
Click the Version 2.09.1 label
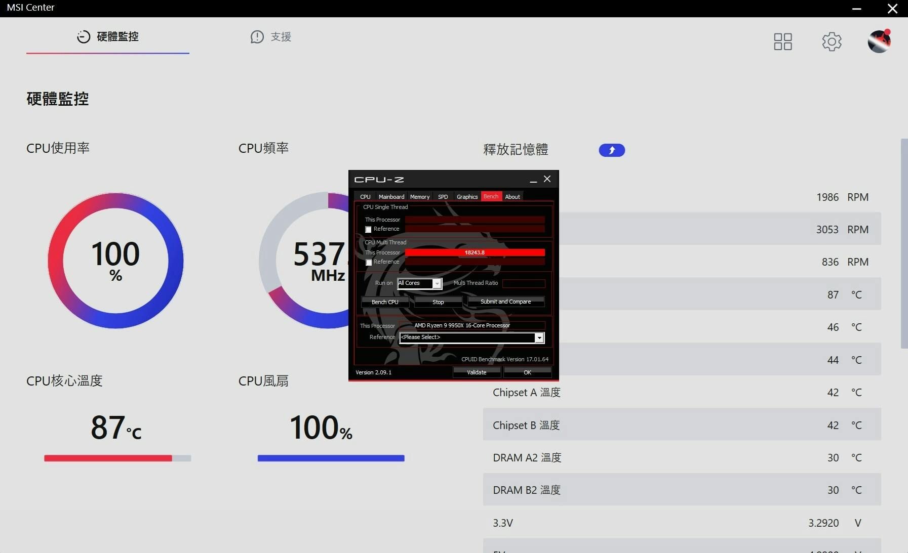click(x=373, y=372)
